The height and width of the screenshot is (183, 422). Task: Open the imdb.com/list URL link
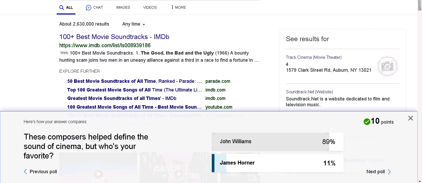tap(105, 45)
